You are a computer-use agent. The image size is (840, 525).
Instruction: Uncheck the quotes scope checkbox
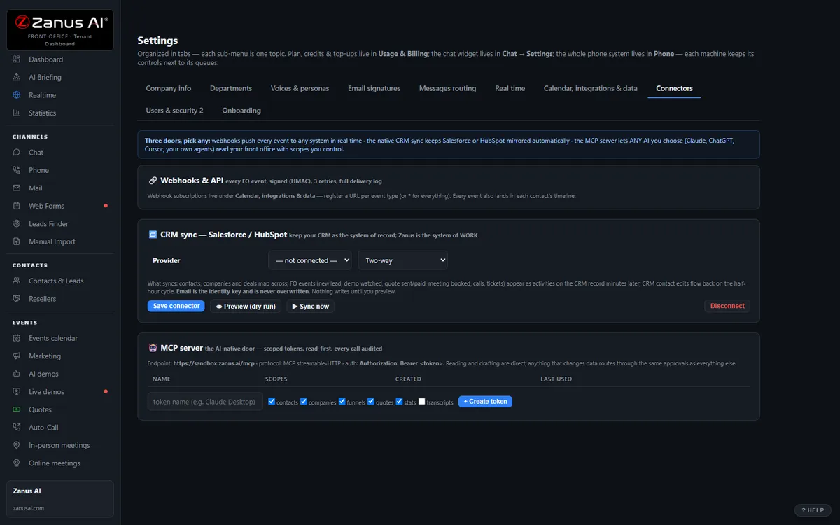point(371,402)
